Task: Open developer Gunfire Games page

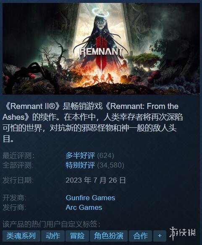Action: pyautogui.click(x=90, y=198)
